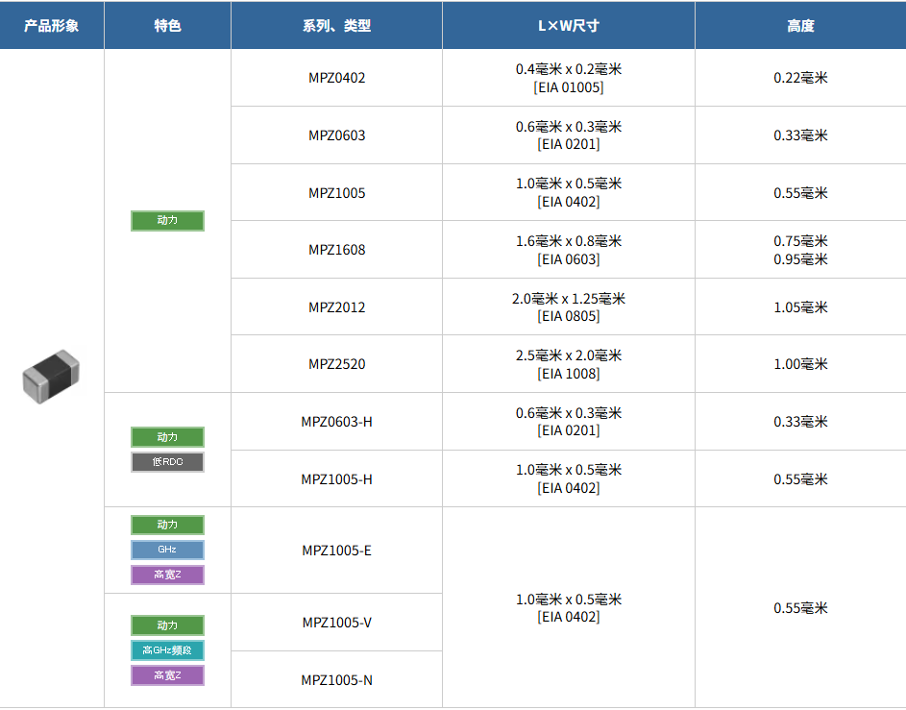Select the height value in the MPZ0603-H row
Viewport: 906px width, 710px height.
(x=801, y=422)
